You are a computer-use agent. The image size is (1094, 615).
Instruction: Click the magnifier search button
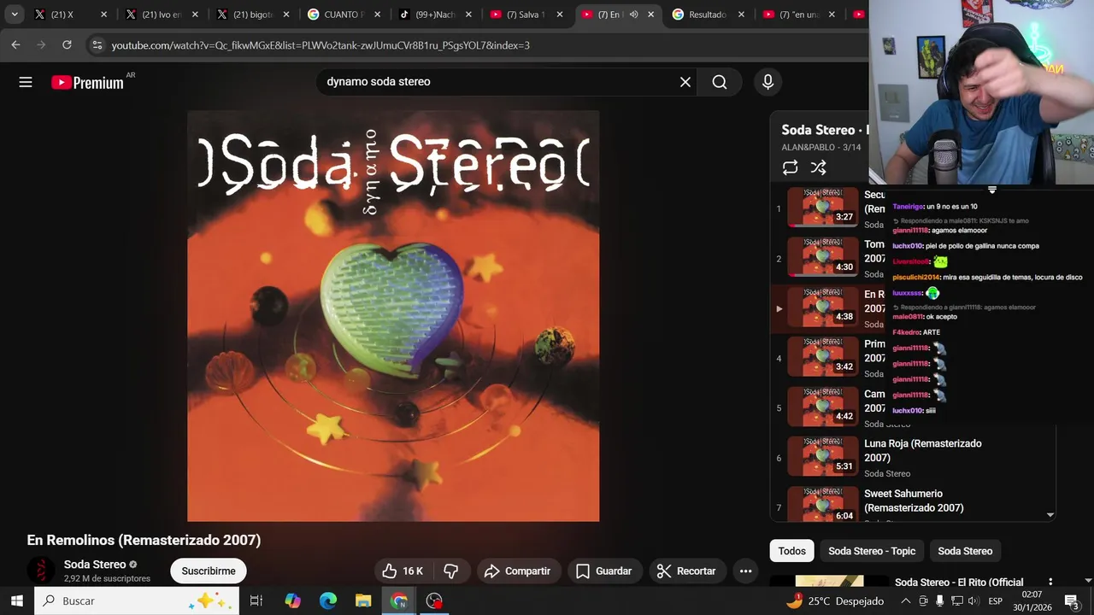[x=720, y=82]
